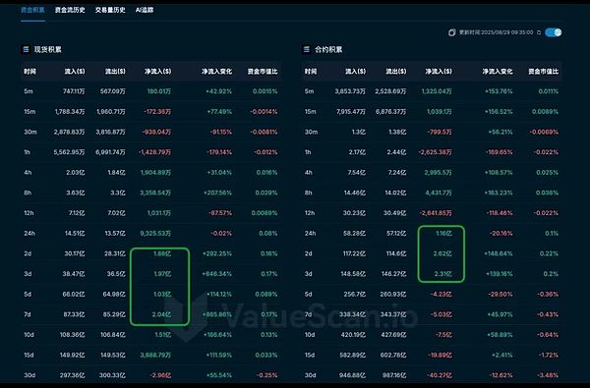Click the 1.03亿 net inflow value
The image size is (590, 388).
pos(162,295)
